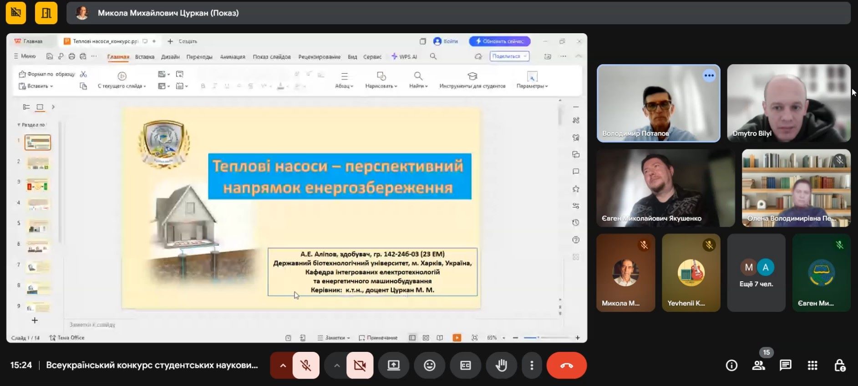The width and height of the screenshot is (858, 386).
Task: Click the present screen icon
Action: [x=393, y=366]
